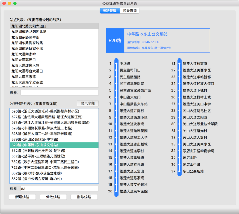Select station 龙阳大道陶家岭
This screenshot has height=214, width=239.
click(x=54, y=54)
